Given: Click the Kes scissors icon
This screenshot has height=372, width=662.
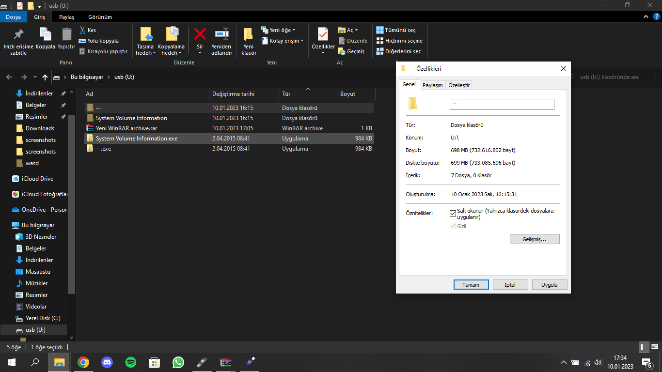Looking at the screenshot, I should tap(82, 30).
